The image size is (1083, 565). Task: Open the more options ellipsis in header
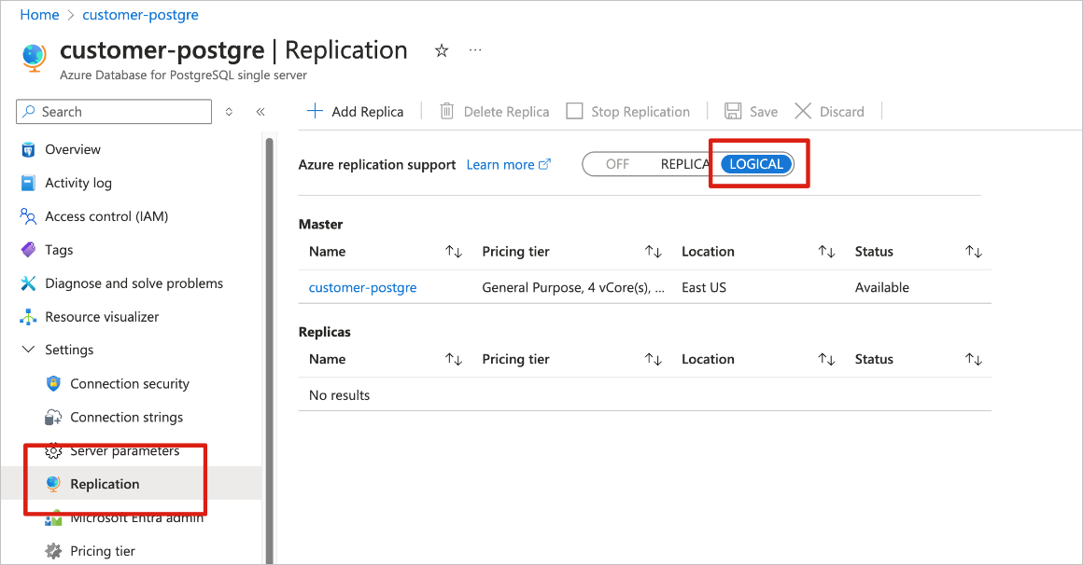point(475,50)
